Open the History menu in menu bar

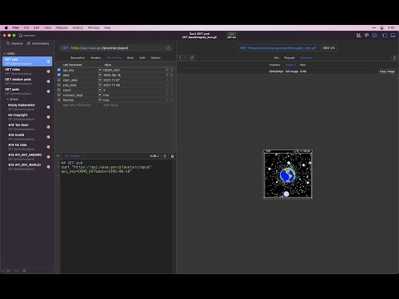click(x=77, y=27)
